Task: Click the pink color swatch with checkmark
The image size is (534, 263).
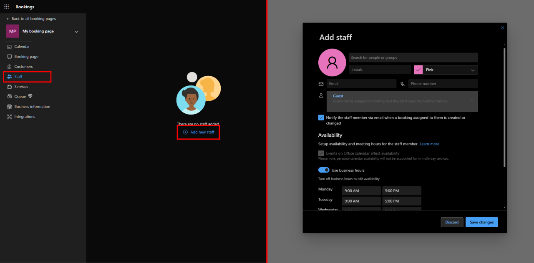Action: coord(418,70)
